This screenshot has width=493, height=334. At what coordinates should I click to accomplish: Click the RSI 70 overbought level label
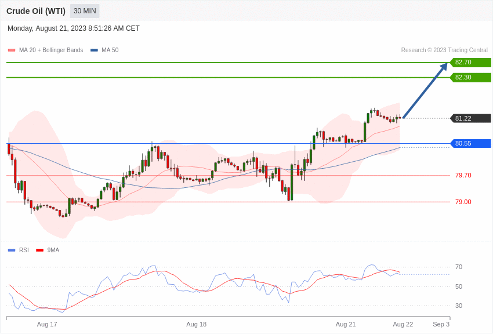pos(459,267)
